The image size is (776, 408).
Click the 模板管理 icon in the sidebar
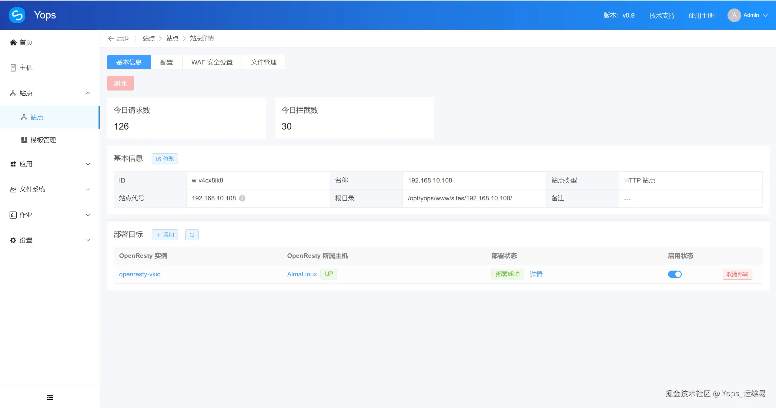24,140
